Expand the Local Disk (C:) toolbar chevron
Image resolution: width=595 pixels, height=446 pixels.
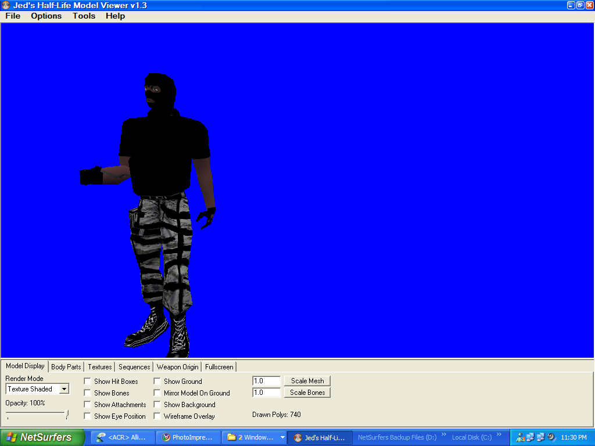pyautogui.click(x=499, y=434)
